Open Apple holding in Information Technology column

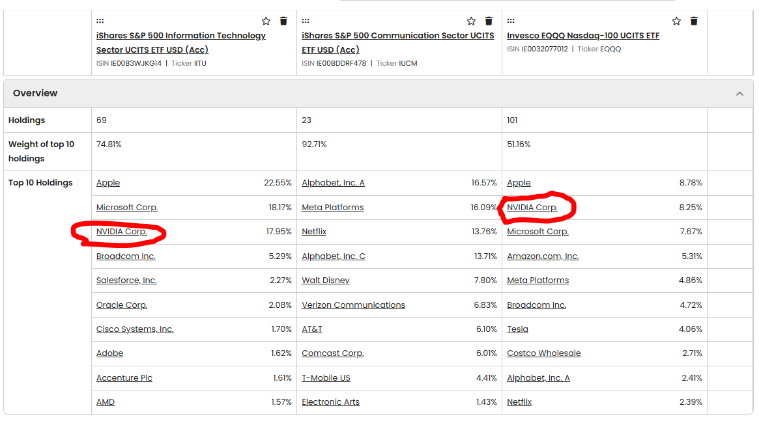(x=108, y=183)
